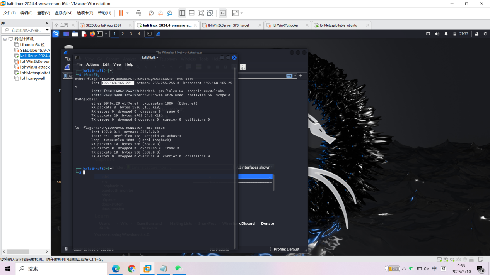This screenshot has height=275, width=490.
Task: Open Kali notifications bell icon
Action: pos(446,34)
